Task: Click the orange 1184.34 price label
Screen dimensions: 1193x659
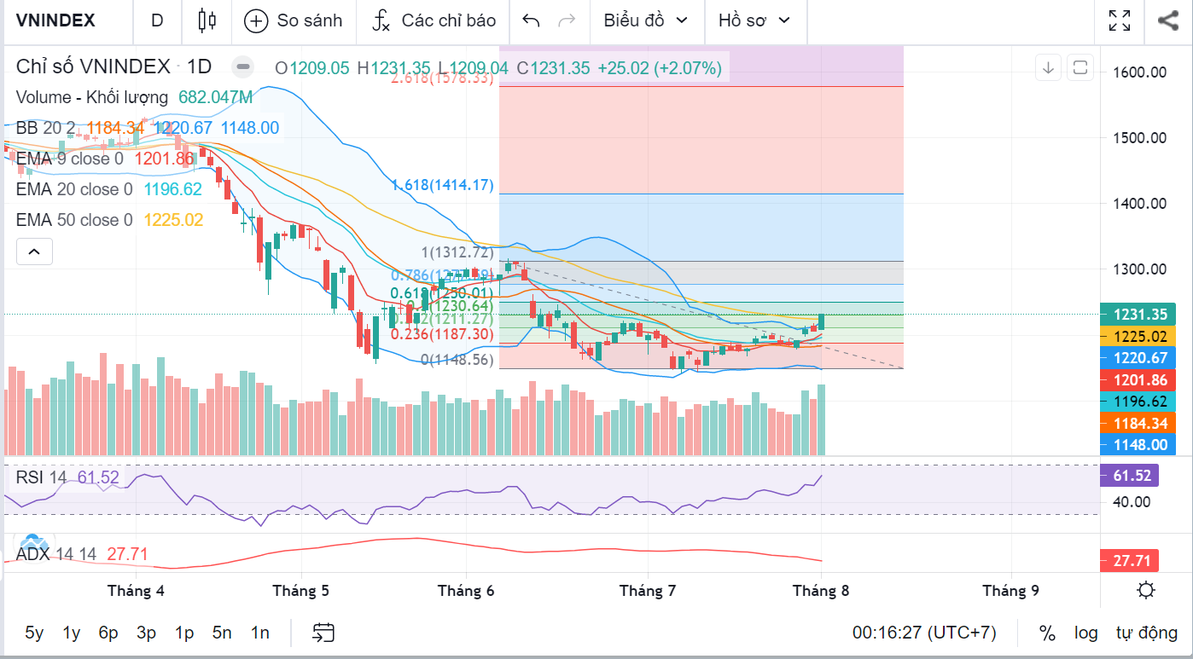Action: coord(1139,423)
